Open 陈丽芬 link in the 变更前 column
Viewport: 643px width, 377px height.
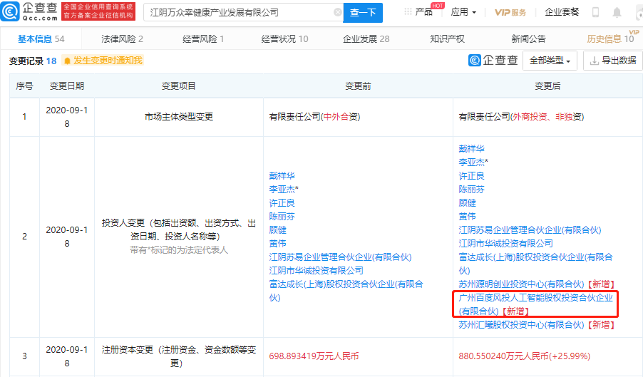click(x=282, y=217)
